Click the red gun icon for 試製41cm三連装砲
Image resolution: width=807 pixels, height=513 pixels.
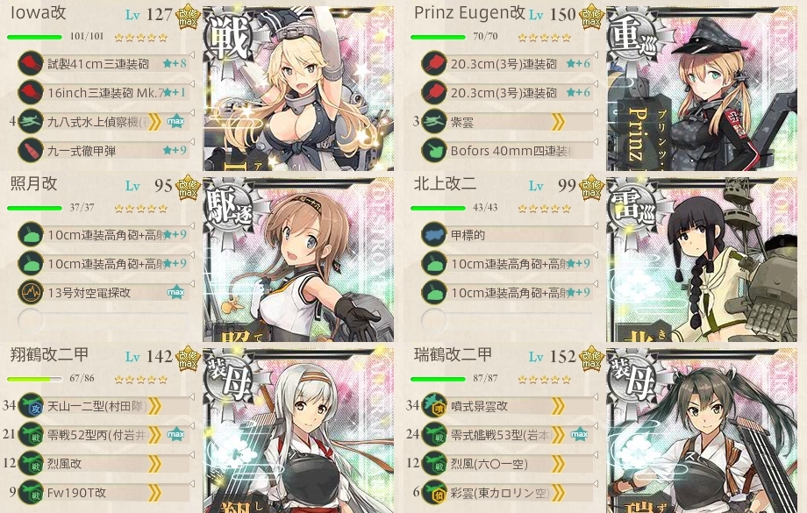(31, 63)
